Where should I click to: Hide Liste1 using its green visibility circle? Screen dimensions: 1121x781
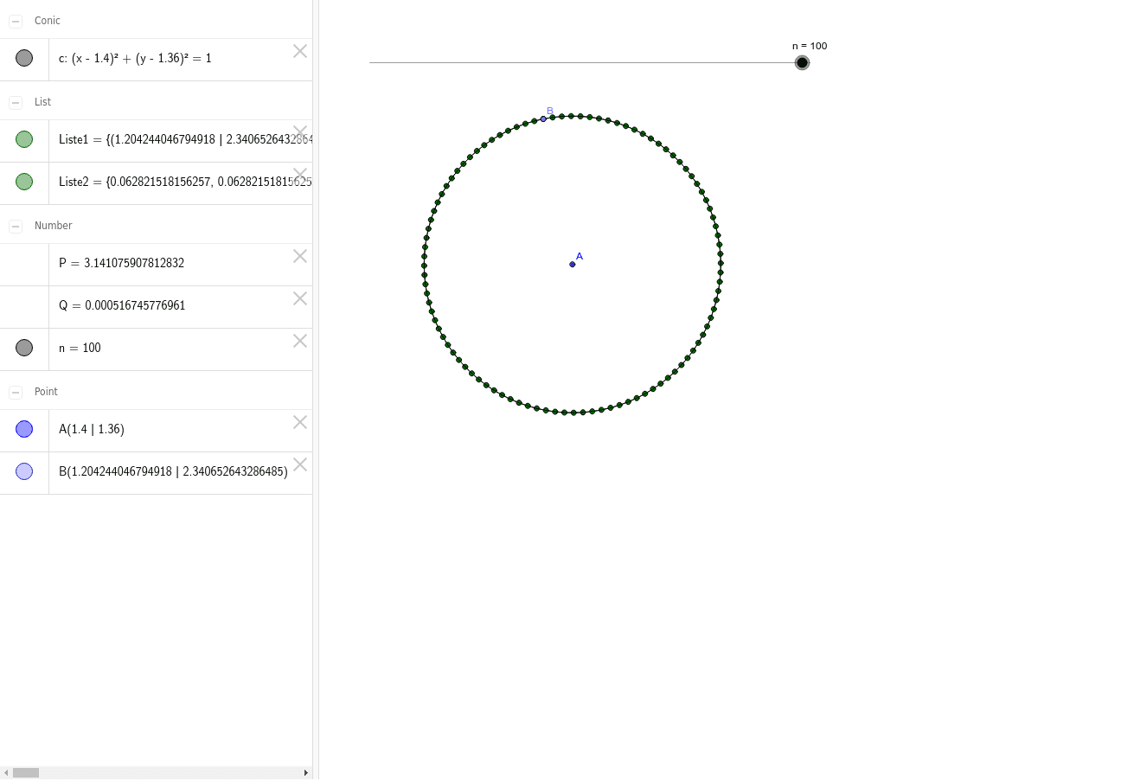(24, 139)
